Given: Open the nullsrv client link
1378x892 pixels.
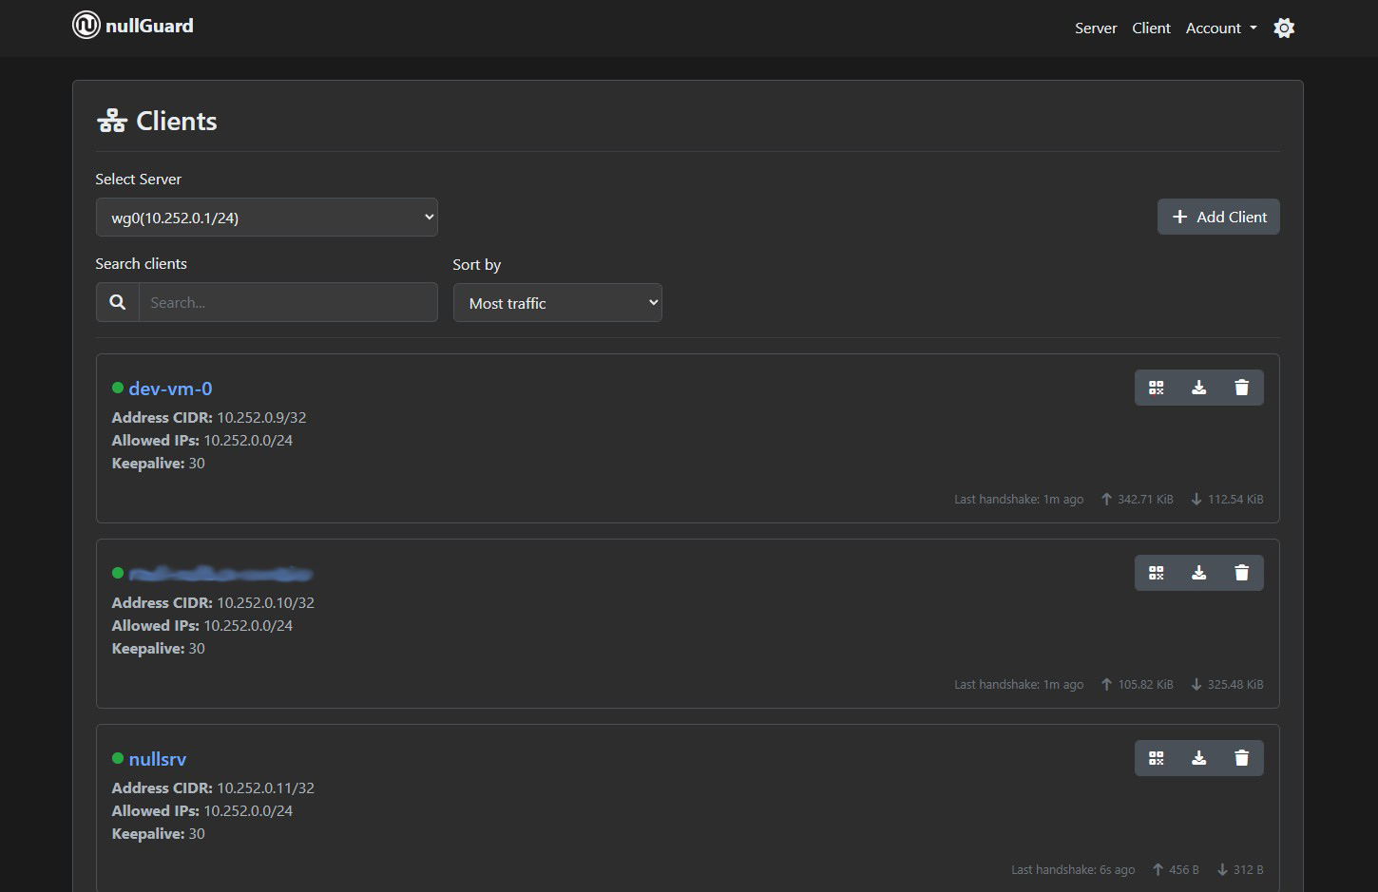Looking at the screenshot, I should tap(158, 759).
